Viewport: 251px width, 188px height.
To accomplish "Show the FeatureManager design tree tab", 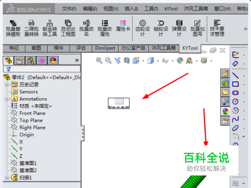I will [8, 60].
